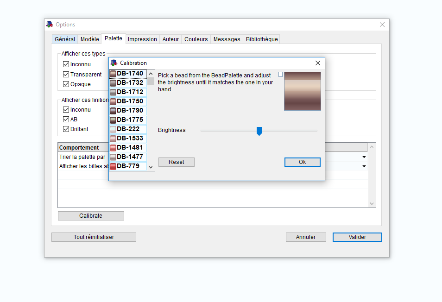Switch to the Impression tab
442x302 pixels.
point(142,39)
